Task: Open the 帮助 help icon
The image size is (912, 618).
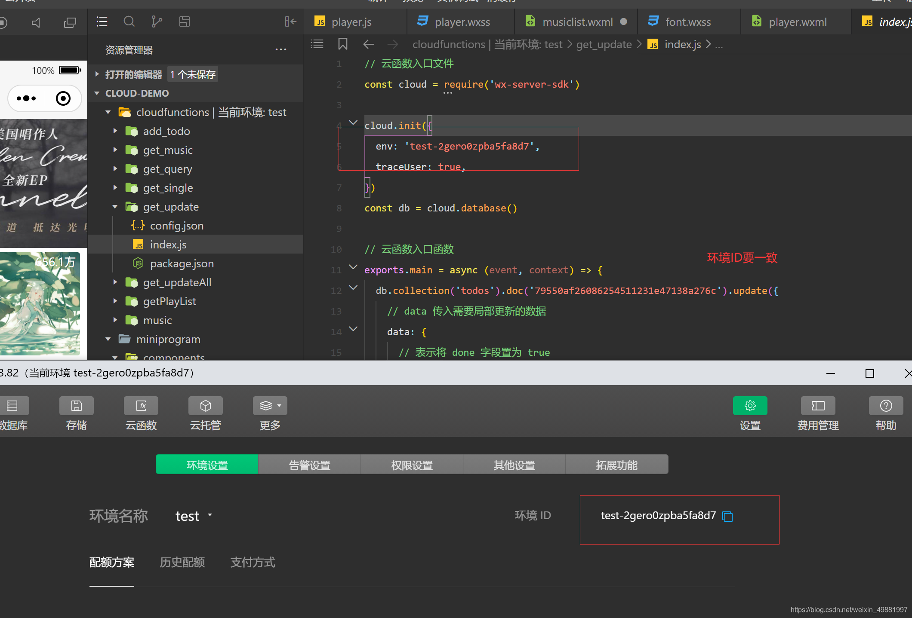Action: click(x=886, y=406)
